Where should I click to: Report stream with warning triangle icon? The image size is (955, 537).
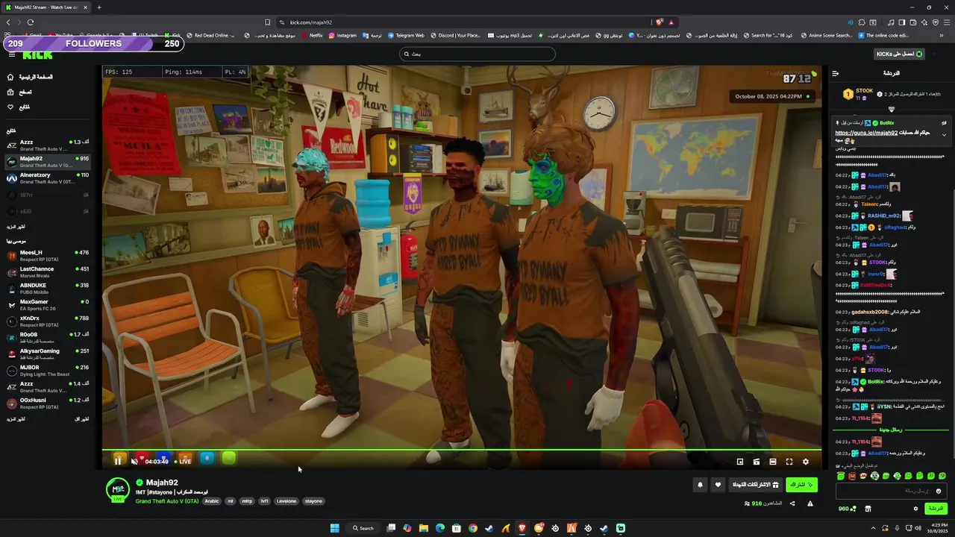pyautogui.click(x=810, y=503)
